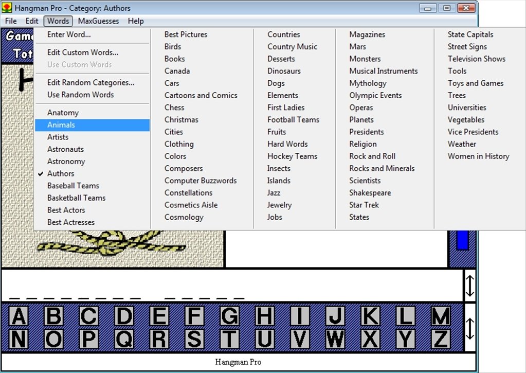Select Edit Random Categories... menu entry
This screenshot has height=373, width=526.
point(92,83)
